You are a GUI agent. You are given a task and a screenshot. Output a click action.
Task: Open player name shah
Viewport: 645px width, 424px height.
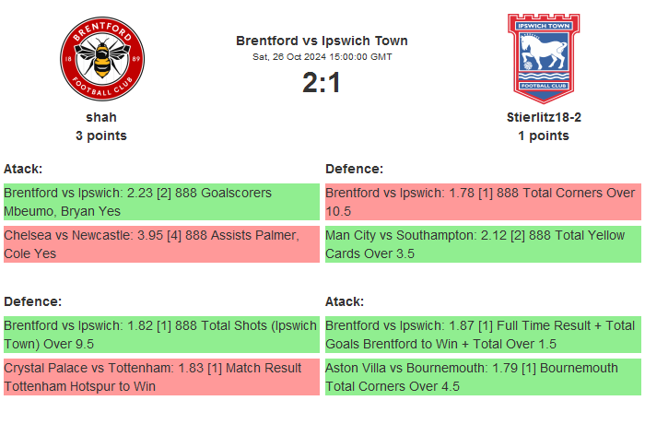coord(101,117)
